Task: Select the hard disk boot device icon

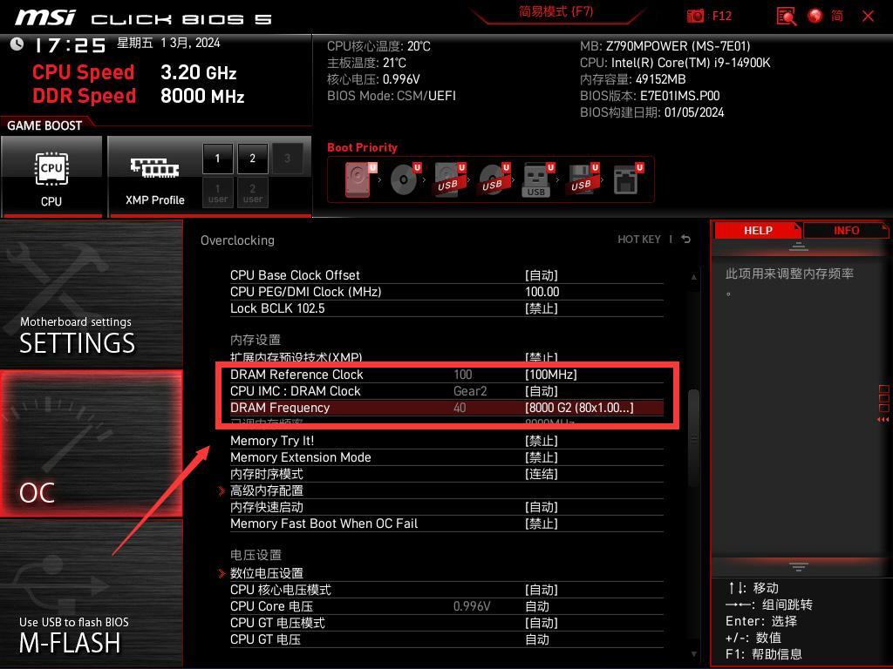Action: pyautogui.click(x=359, y=179)
